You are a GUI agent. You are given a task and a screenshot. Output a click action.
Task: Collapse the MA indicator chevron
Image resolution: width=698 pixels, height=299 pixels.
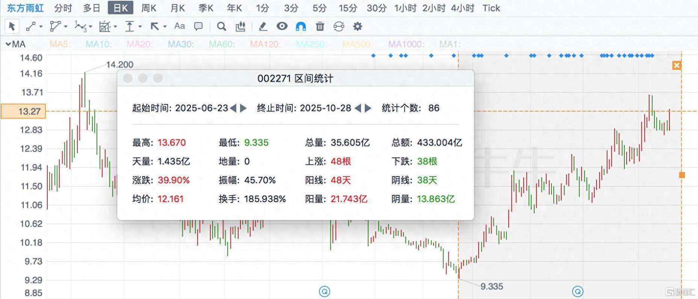pos(8,44)
